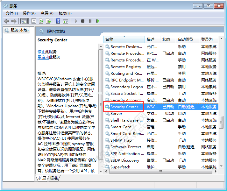Open the Help toolbar icon
This screenshot has width=227, height=191.
coord(58,21)
